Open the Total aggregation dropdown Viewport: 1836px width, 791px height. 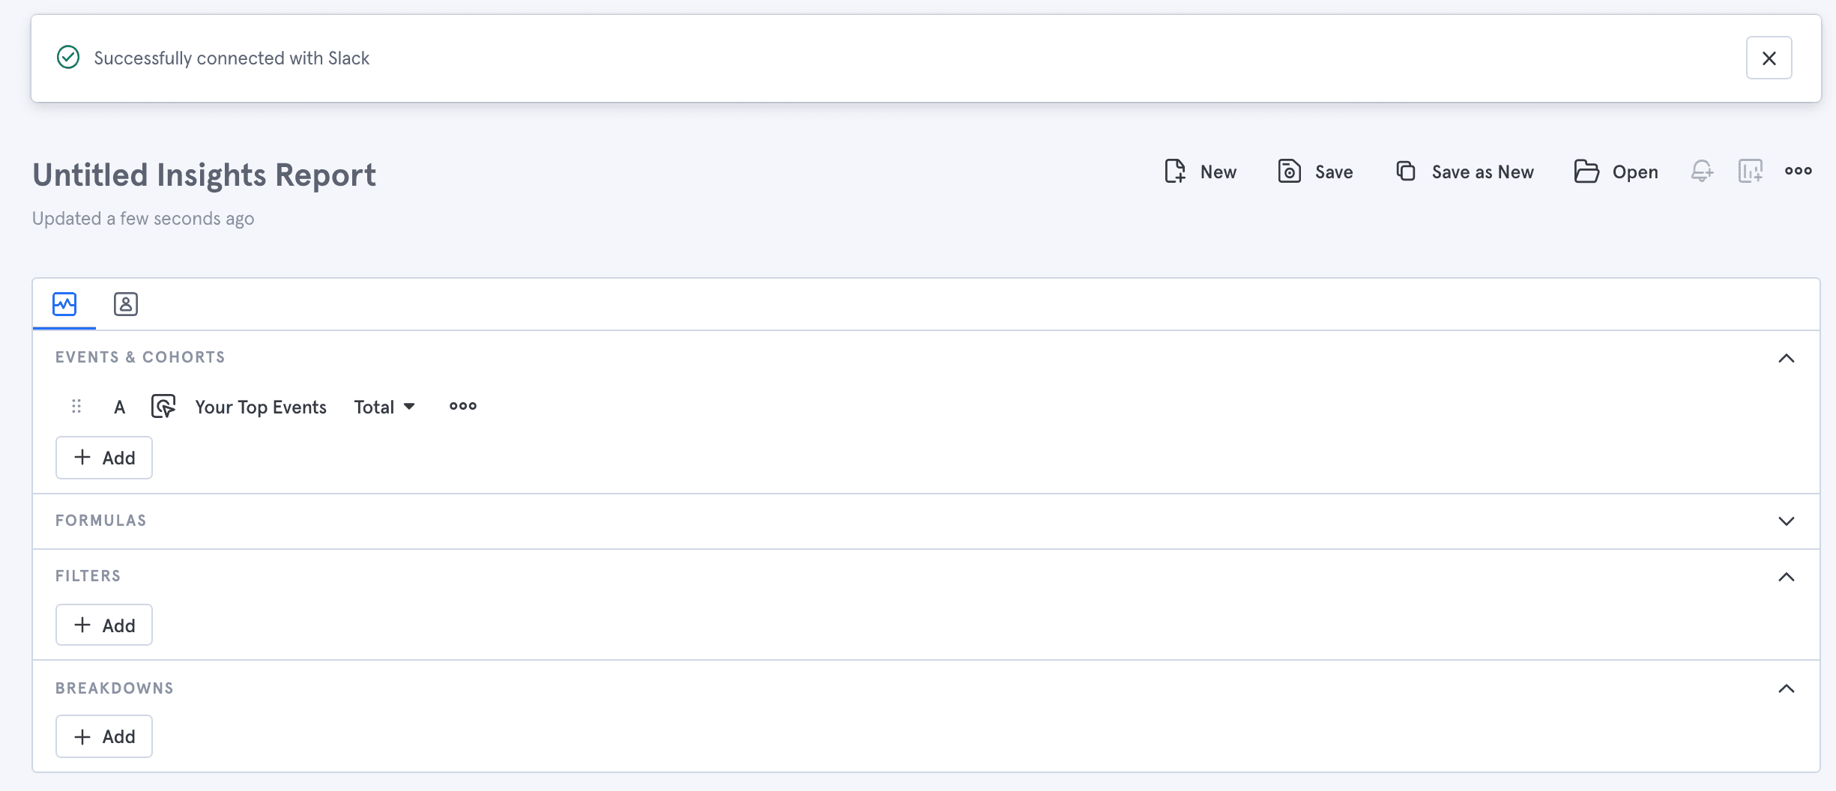click(384, 406)
